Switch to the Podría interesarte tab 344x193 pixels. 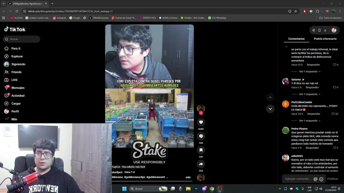(x=325, y=39)
